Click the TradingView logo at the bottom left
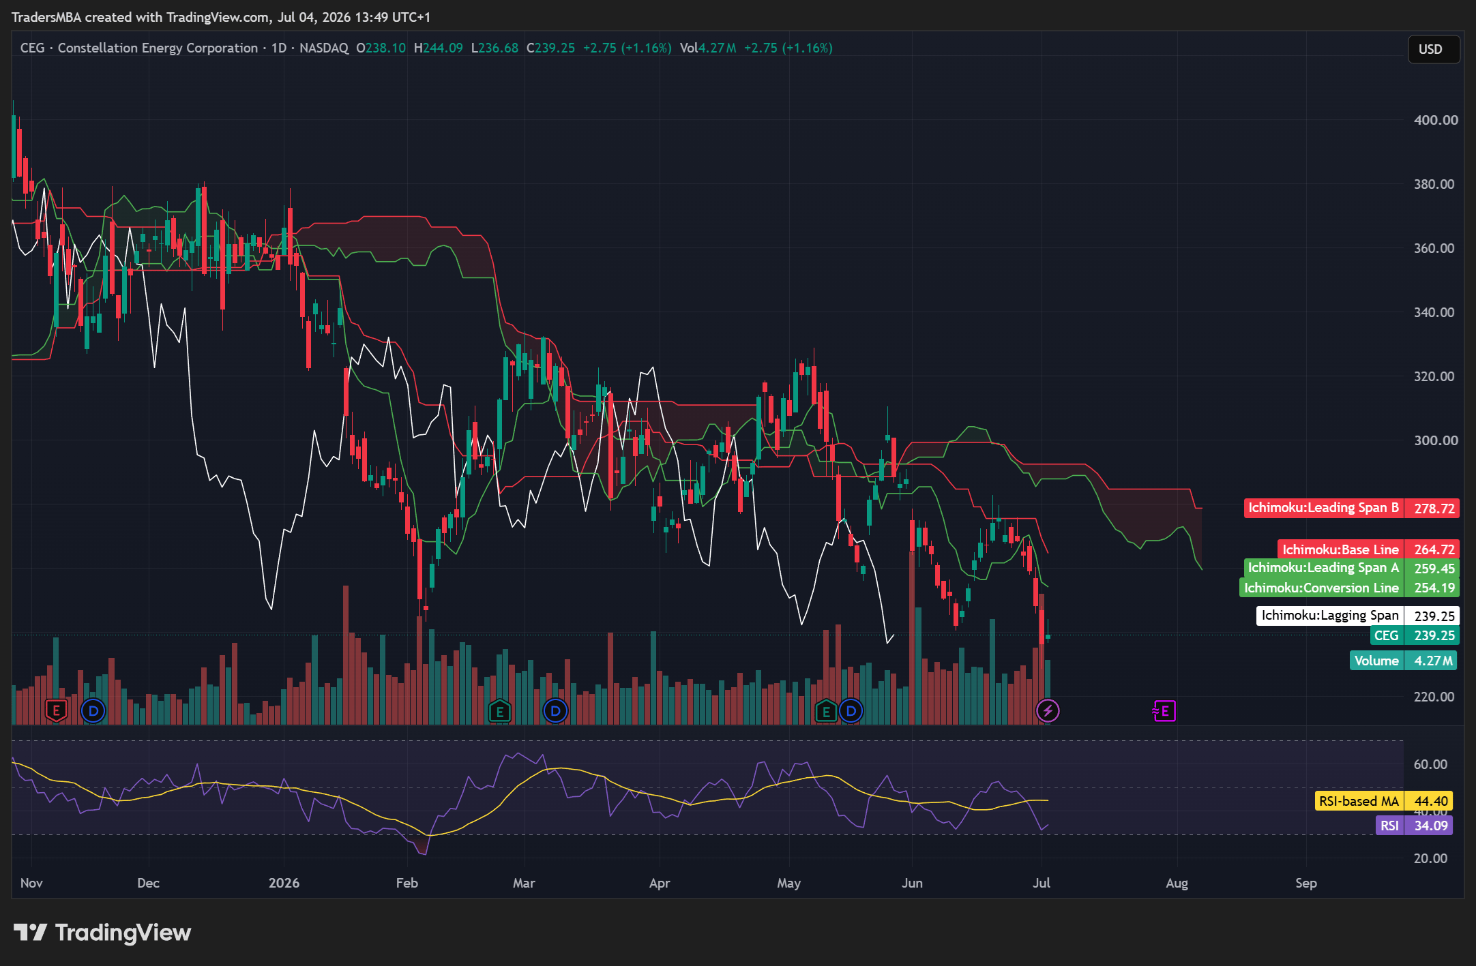Viewport: 1476px width, 966px height. coord(102,933)
